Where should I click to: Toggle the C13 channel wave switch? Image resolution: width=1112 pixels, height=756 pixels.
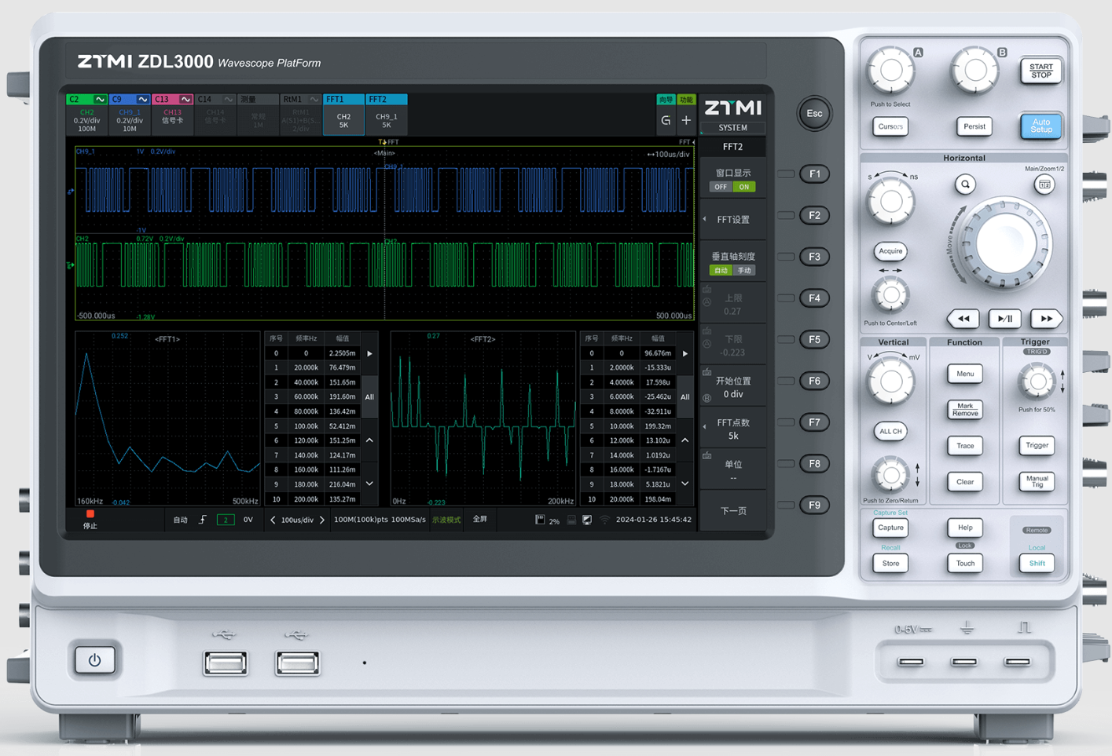(185, 100)
